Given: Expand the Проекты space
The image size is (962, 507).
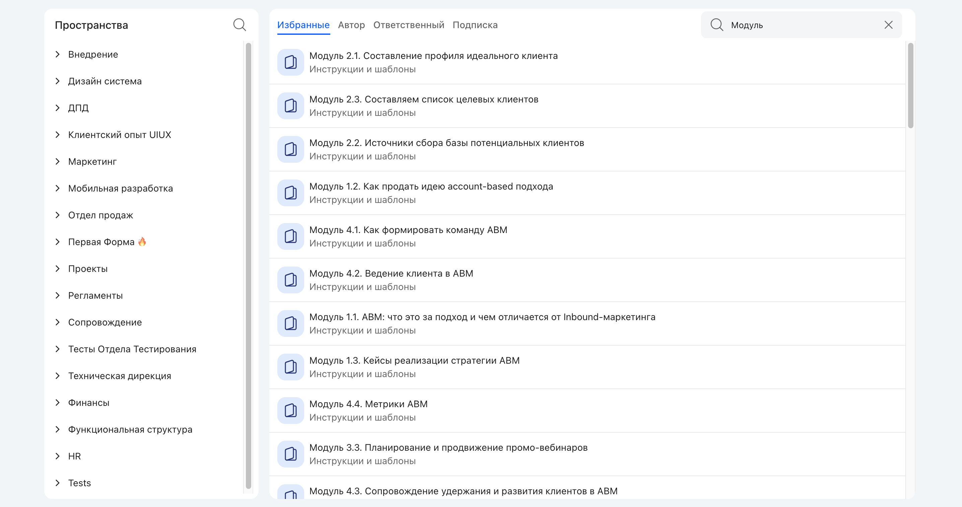Looking at the screenshot, I should pos(58,269).
